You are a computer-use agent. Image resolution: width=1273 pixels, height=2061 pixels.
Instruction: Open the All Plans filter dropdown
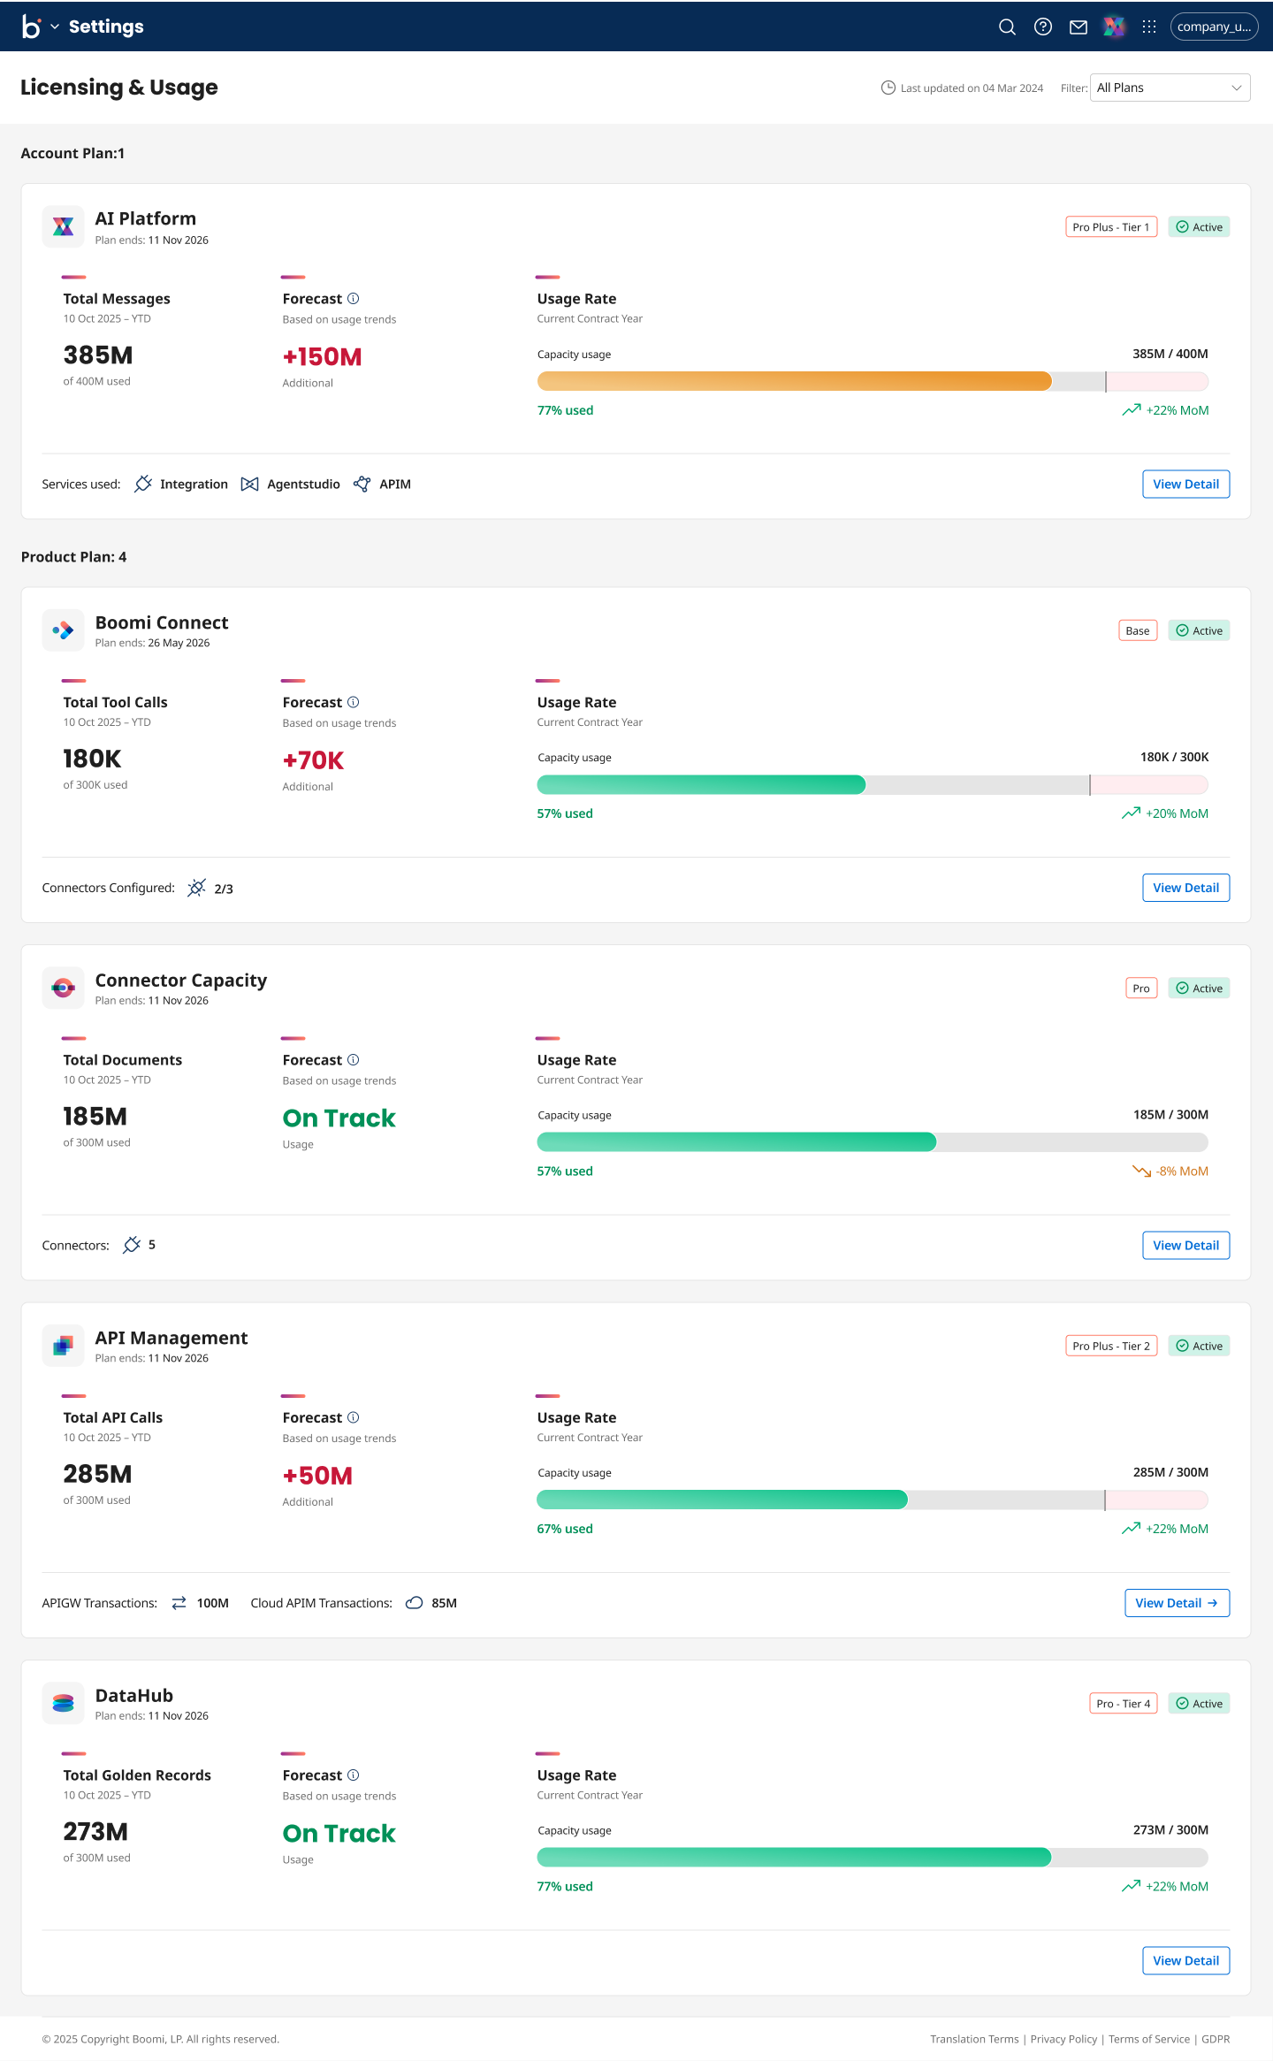coord(1170,88)
